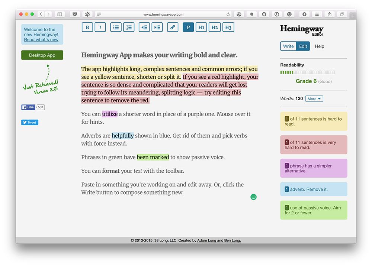This screenshot has width=372, height=266.
Task: Reload the page with the refresh icon
Action: (x=228, y=14)
